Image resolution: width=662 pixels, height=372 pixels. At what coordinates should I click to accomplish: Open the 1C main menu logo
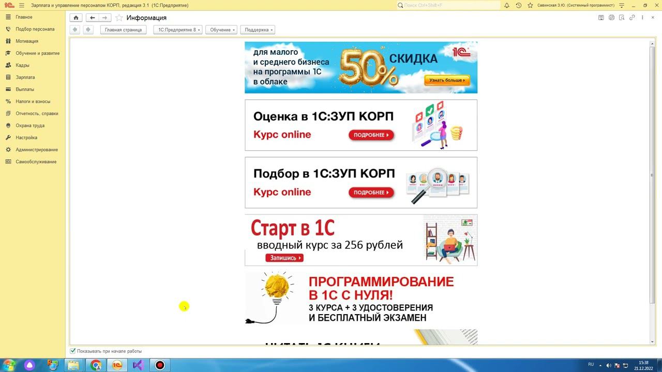coord(9,5)
